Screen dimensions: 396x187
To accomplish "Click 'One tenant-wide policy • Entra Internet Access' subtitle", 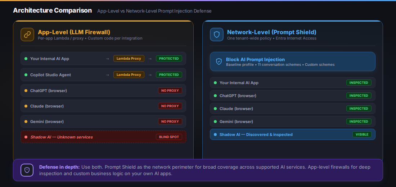I will 272,38.
